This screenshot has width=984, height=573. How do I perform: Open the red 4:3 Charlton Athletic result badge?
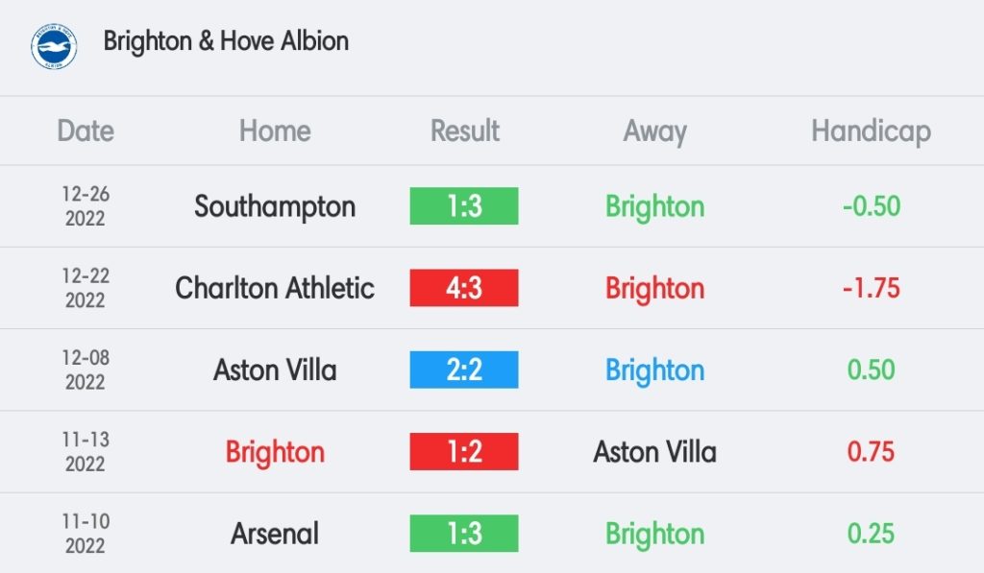464,288
